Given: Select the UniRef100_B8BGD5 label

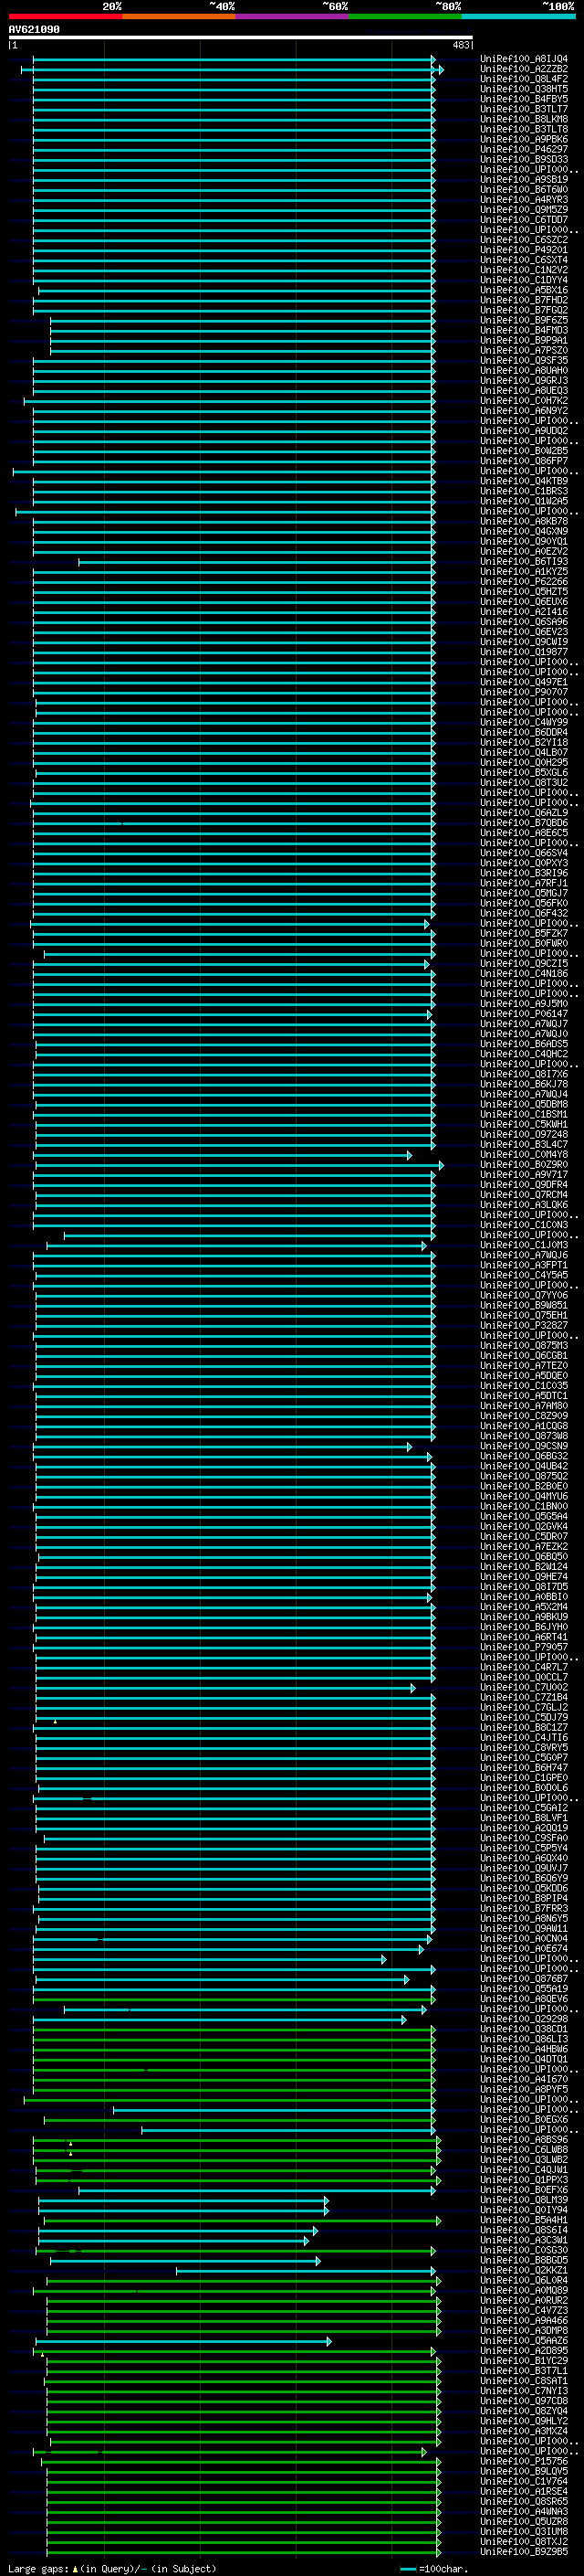Looking at the screenshot, I should tap(524, 2260).
